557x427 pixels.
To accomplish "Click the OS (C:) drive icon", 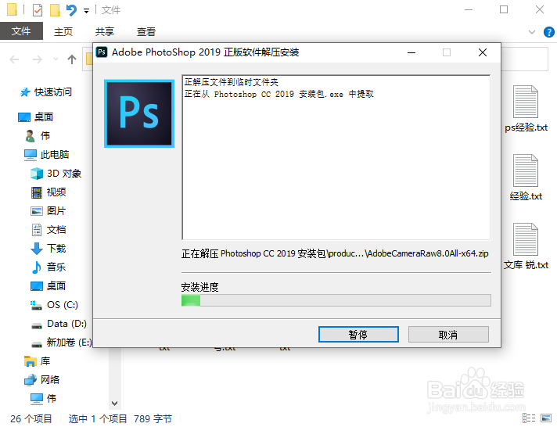I will [36, 305].
